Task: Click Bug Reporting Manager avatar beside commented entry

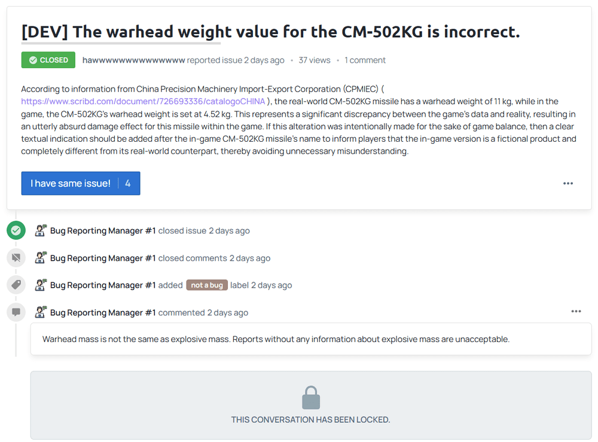Action: click(41, 312)
